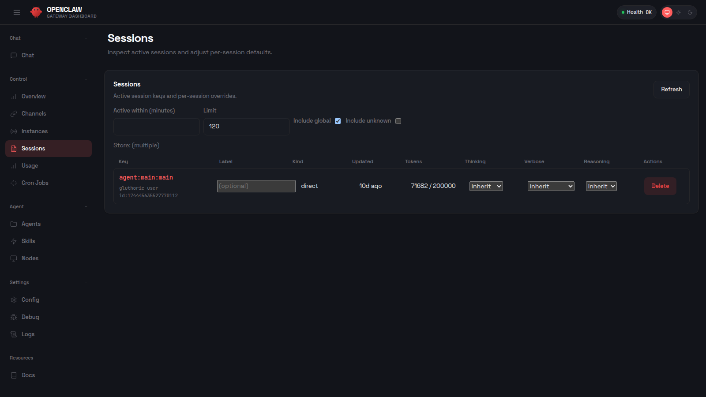This screenshot has width=706, height=397.
Task: Click the Usage bar-chart icon
Action: [x=14, y=165]
